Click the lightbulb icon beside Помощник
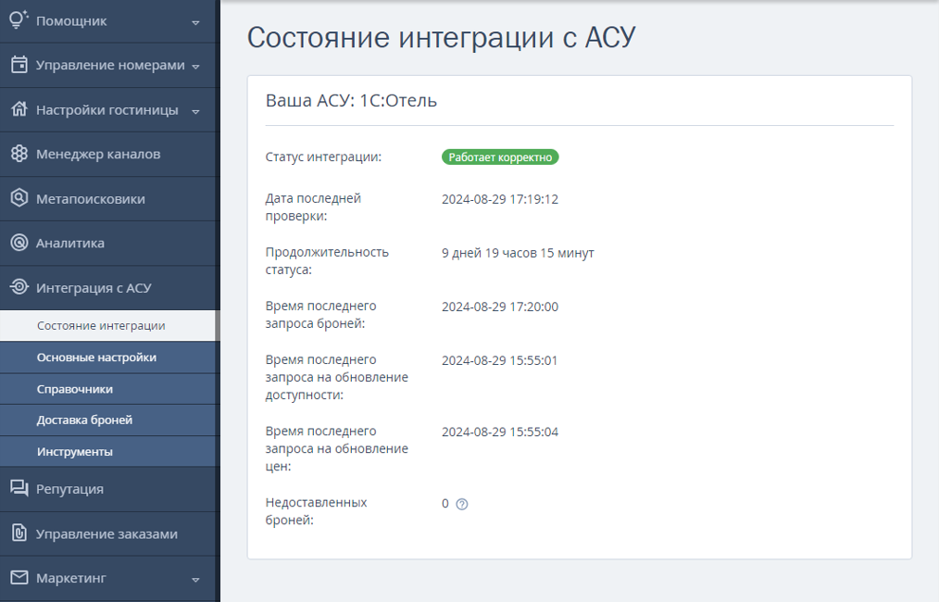 click(x=19, y=19)
